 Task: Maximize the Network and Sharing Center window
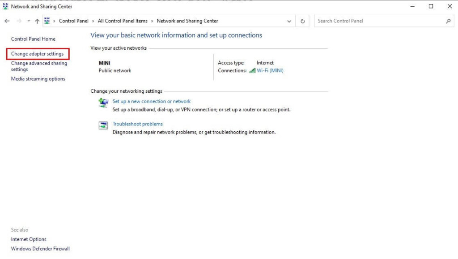(x=431, y=6)
